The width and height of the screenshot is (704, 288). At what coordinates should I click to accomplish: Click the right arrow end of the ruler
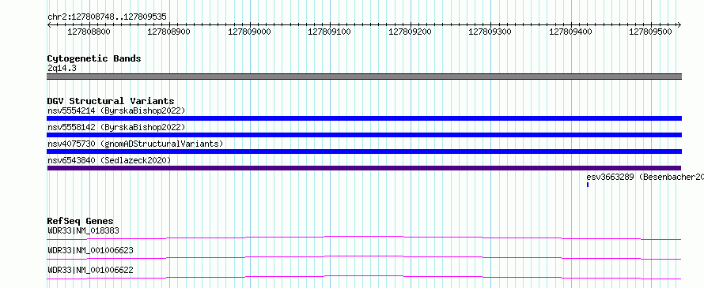[679, 25]
